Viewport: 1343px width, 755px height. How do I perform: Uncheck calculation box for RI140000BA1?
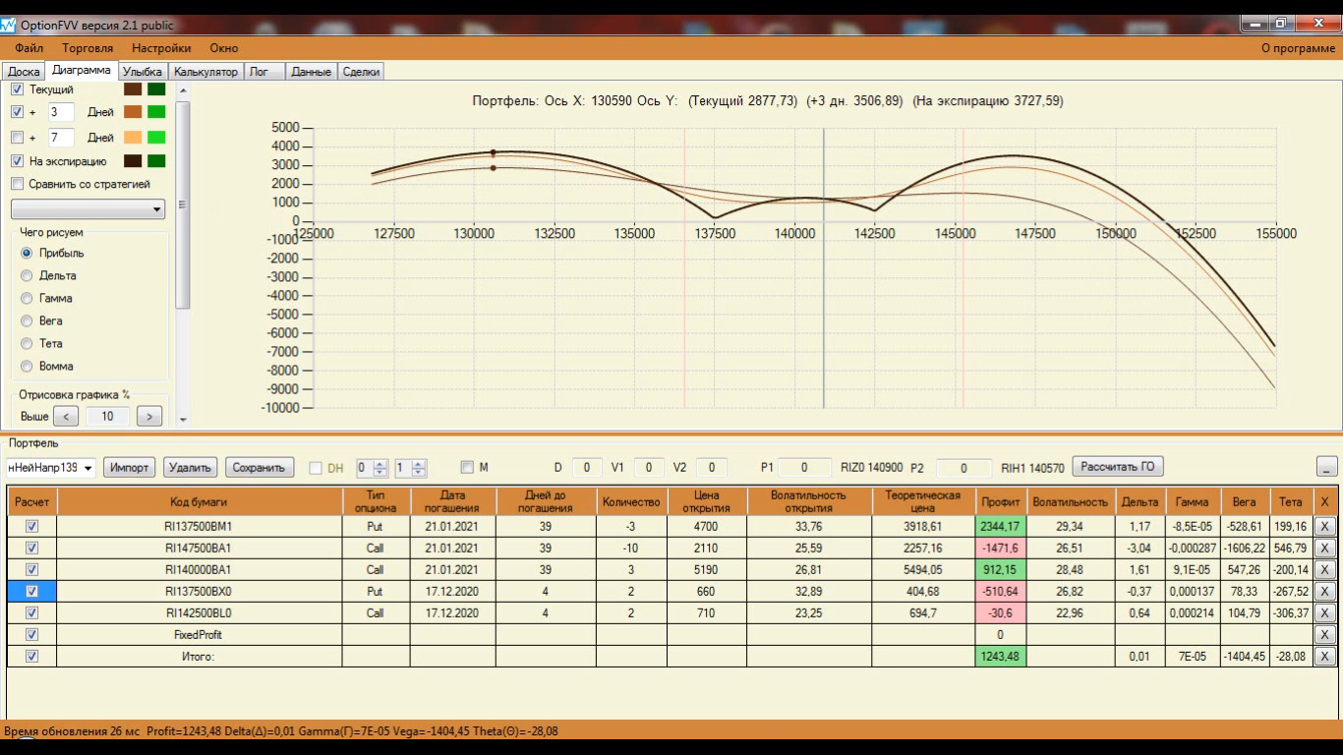[31, 569]
